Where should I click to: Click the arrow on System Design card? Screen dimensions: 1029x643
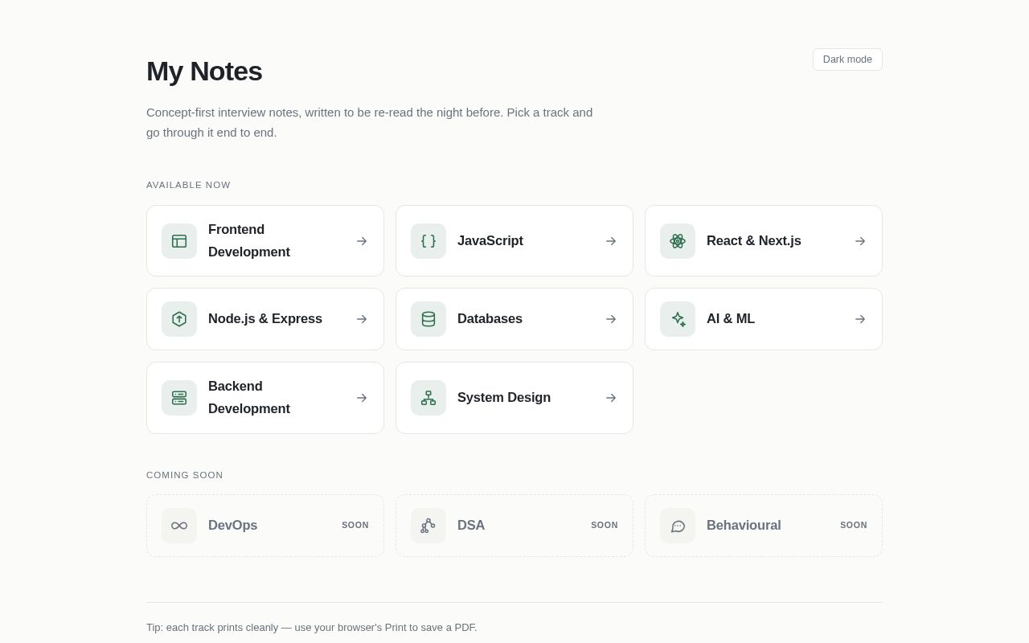[611, 398]
